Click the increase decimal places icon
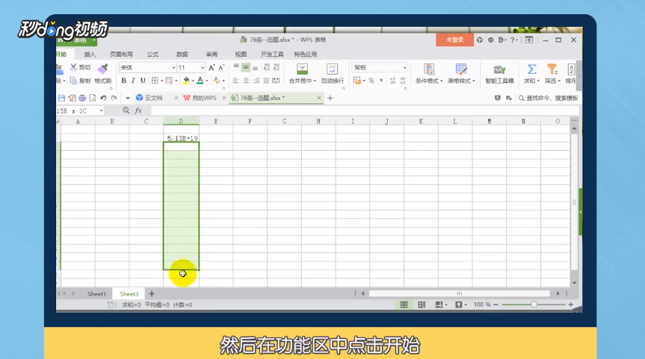Screen dimensions: 645x359 coord(393,81)
